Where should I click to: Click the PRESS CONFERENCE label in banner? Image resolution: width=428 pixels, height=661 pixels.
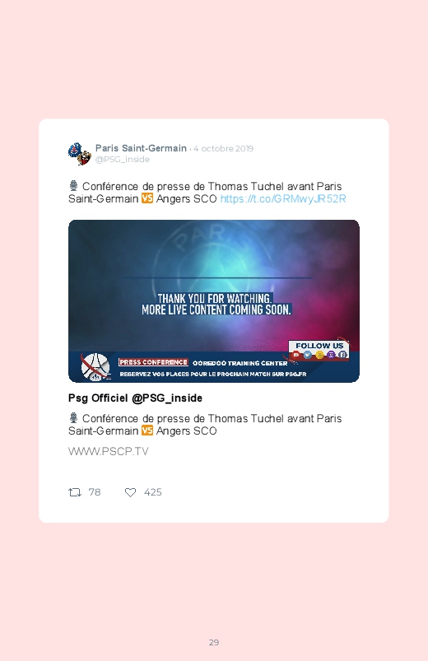click(x=153, y=362)
